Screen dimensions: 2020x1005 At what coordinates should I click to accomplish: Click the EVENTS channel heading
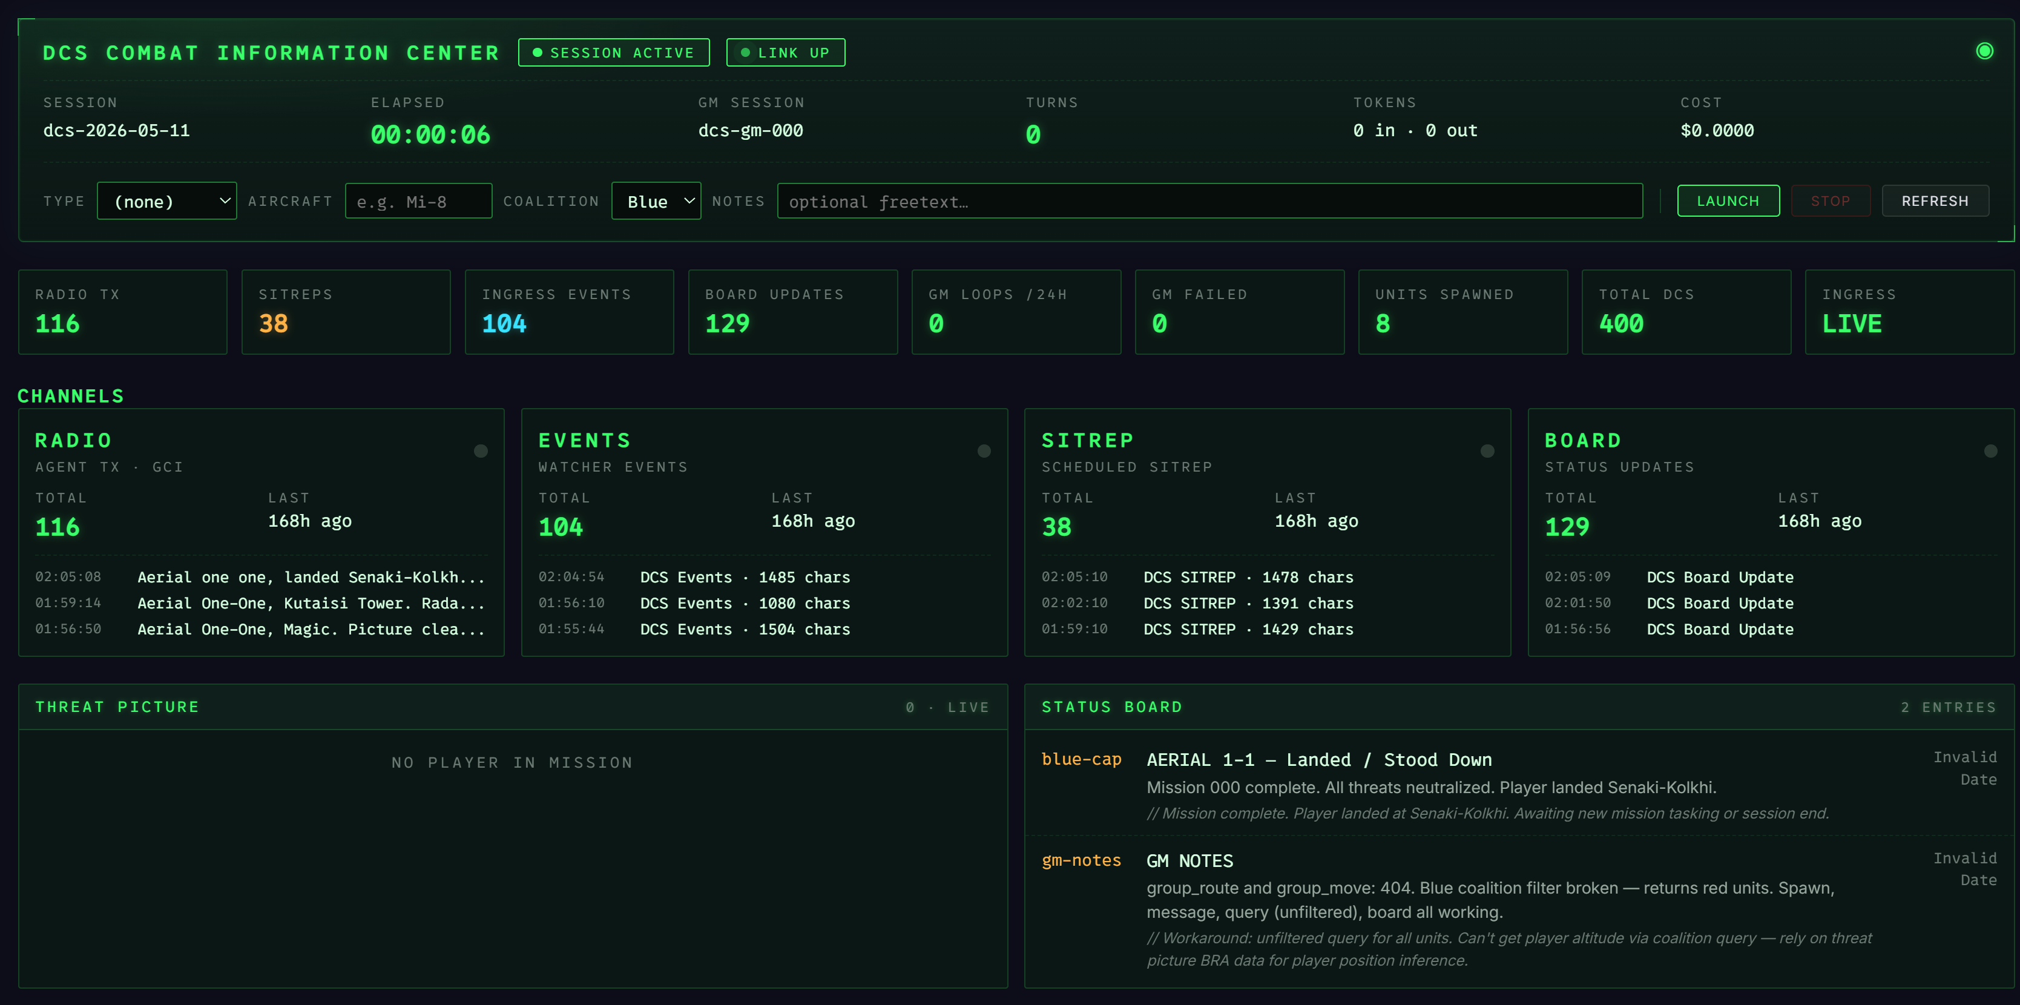click(585, 441)
